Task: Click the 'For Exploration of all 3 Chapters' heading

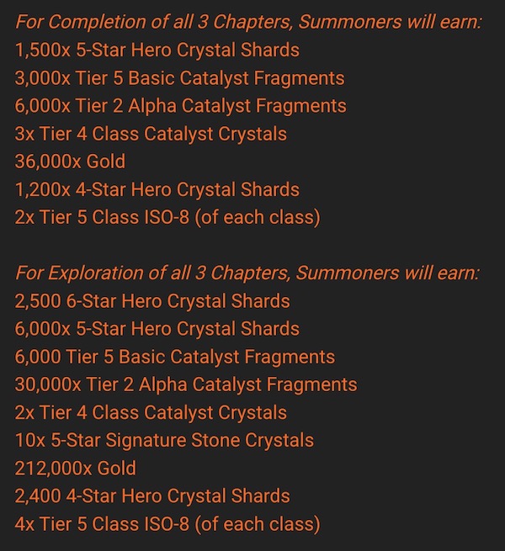Action: 247,273
